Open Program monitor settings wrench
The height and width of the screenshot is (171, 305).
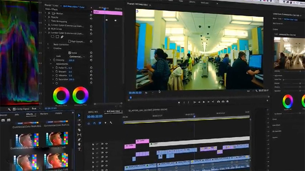[256, 91]
